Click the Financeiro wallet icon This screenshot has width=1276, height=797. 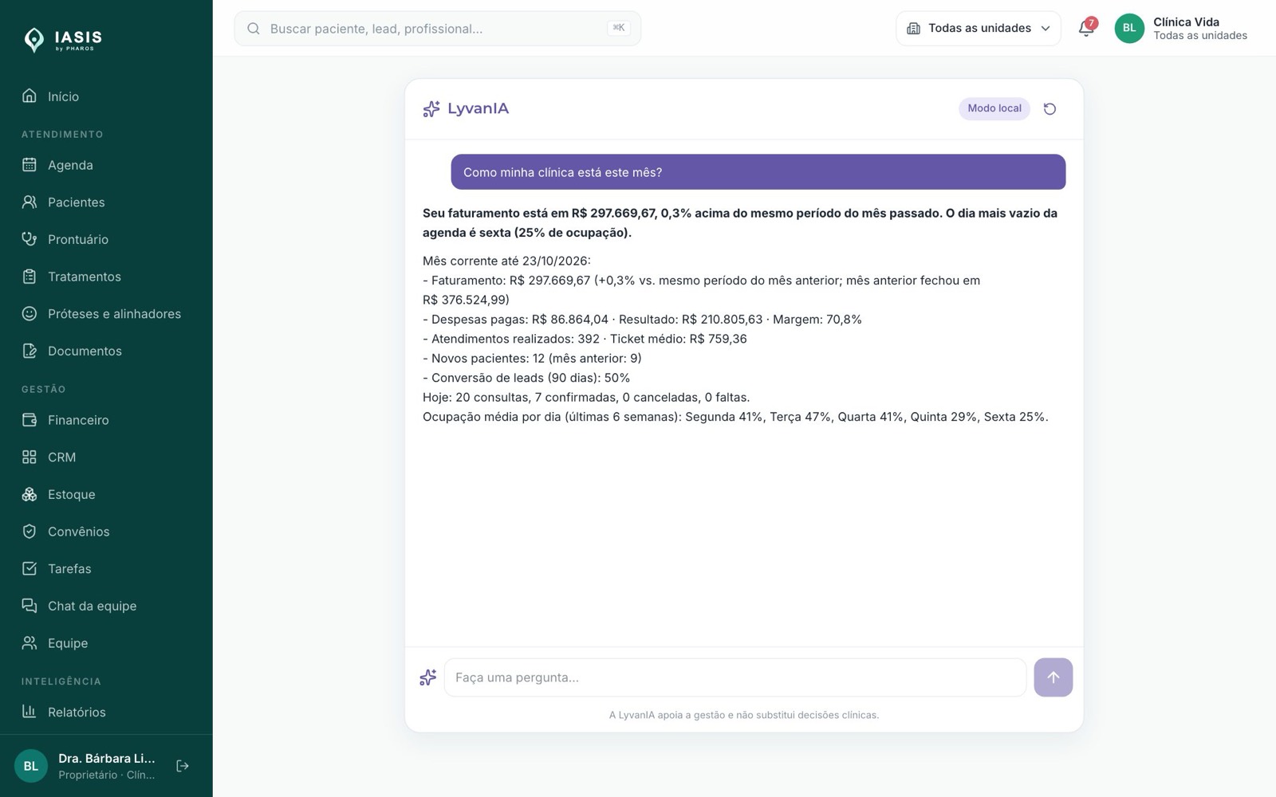tap(30, 420)
